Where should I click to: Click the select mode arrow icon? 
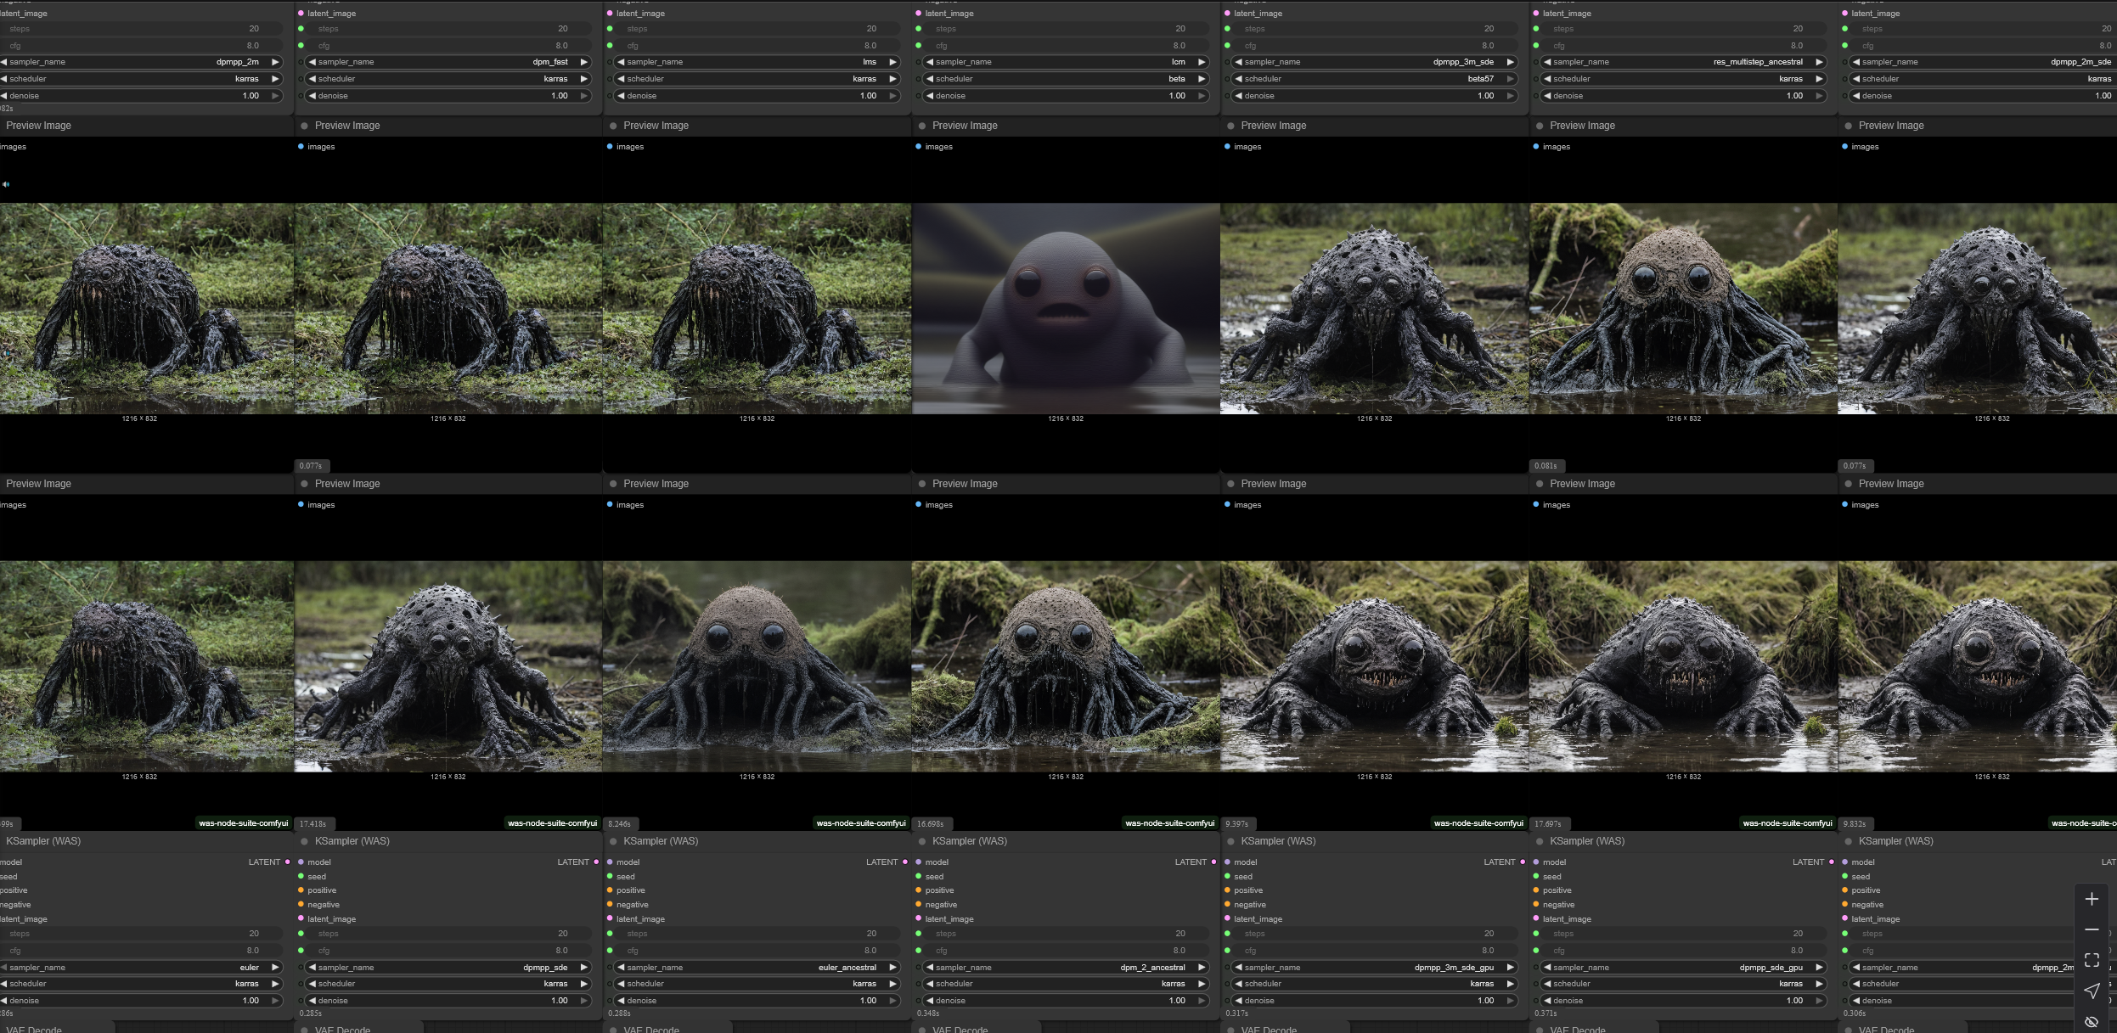(2092, 991)
